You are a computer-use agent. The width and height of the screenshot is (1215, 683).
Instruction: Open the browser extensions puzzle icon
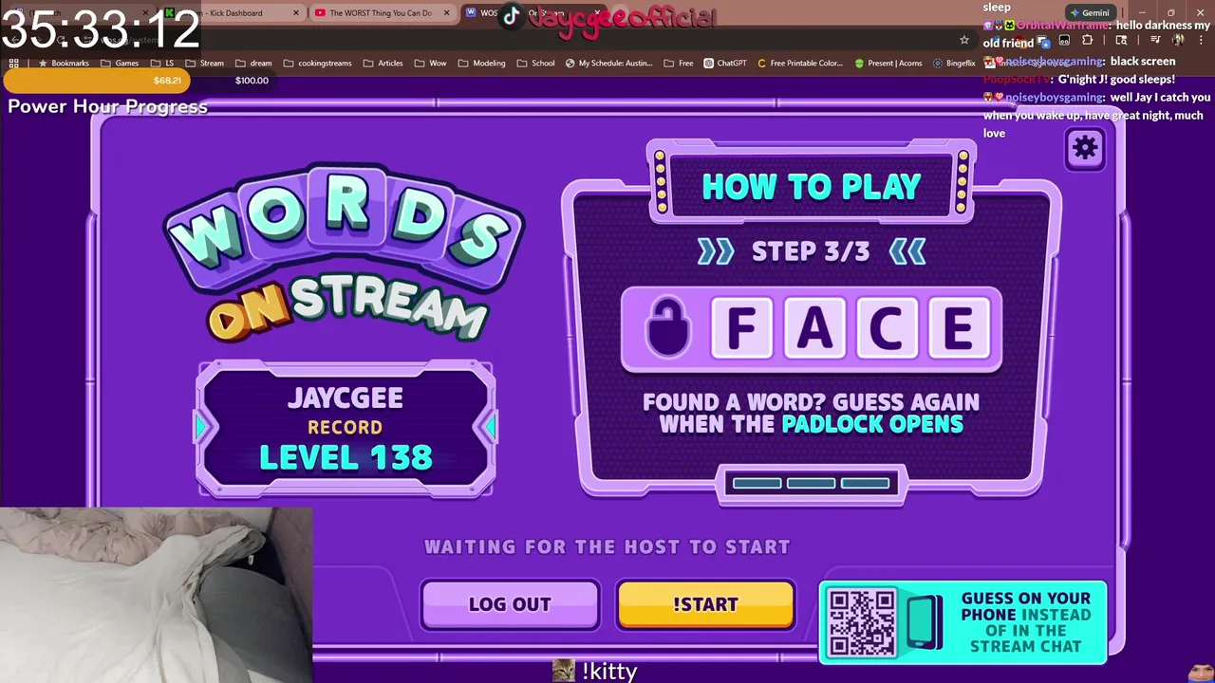click(x=1088, y=40)
